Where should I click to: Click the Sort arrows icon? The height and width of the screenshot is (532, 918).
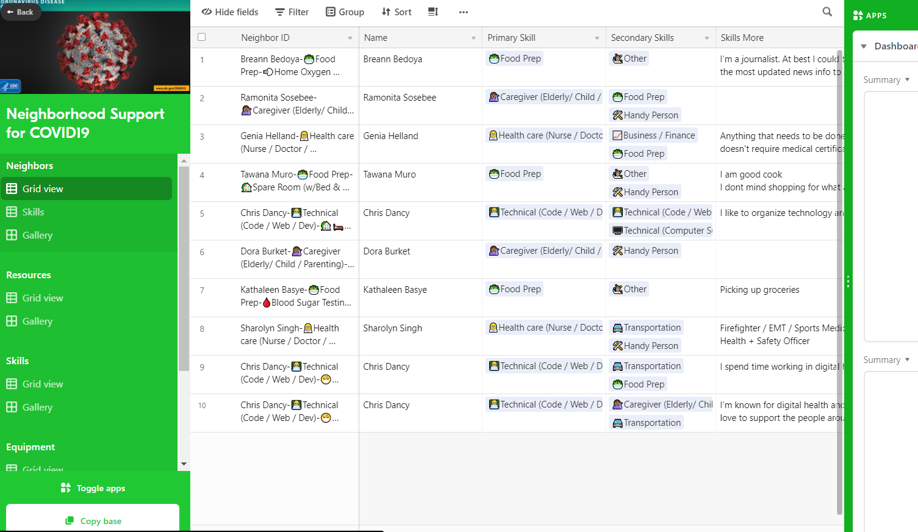[386, 12]
